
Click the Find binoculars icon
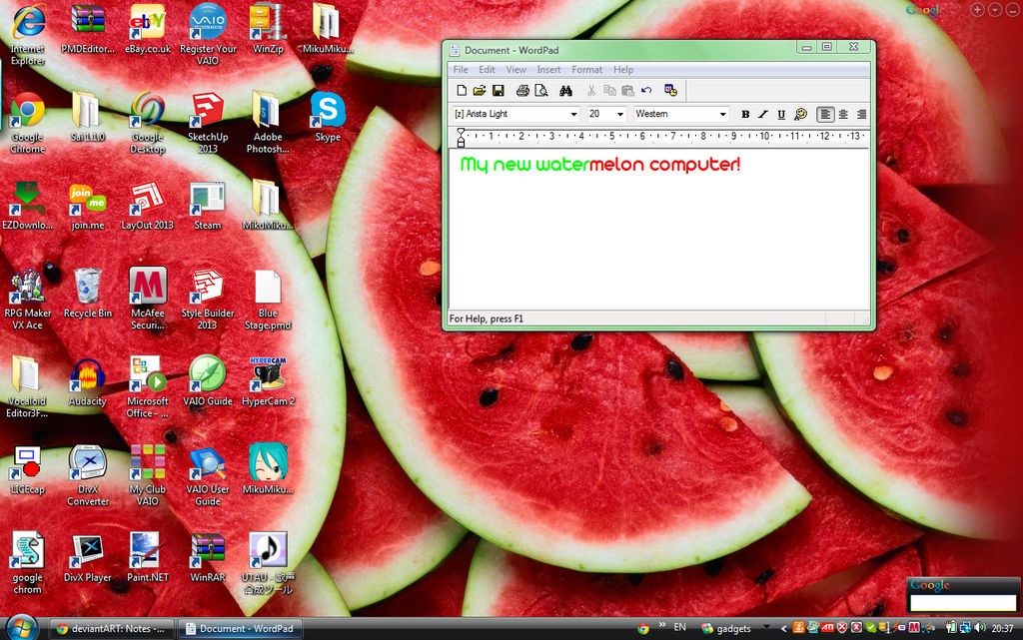tap(565, 91)
